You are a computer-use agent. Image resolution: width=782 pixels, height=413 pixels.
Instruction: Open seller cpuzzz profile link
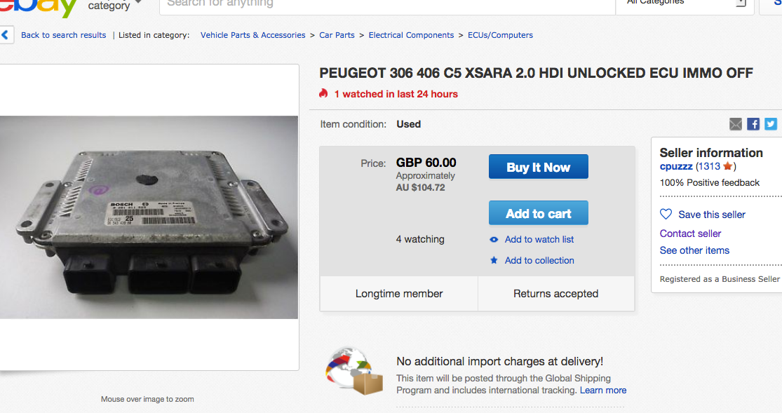[x=676, y=166]
